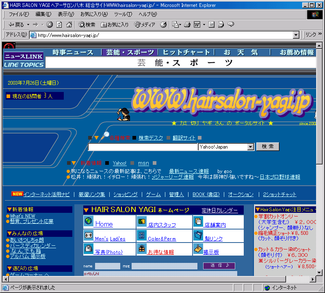Click the Forward arrow toolbar button
325x293 pixels.
[35, 24]
